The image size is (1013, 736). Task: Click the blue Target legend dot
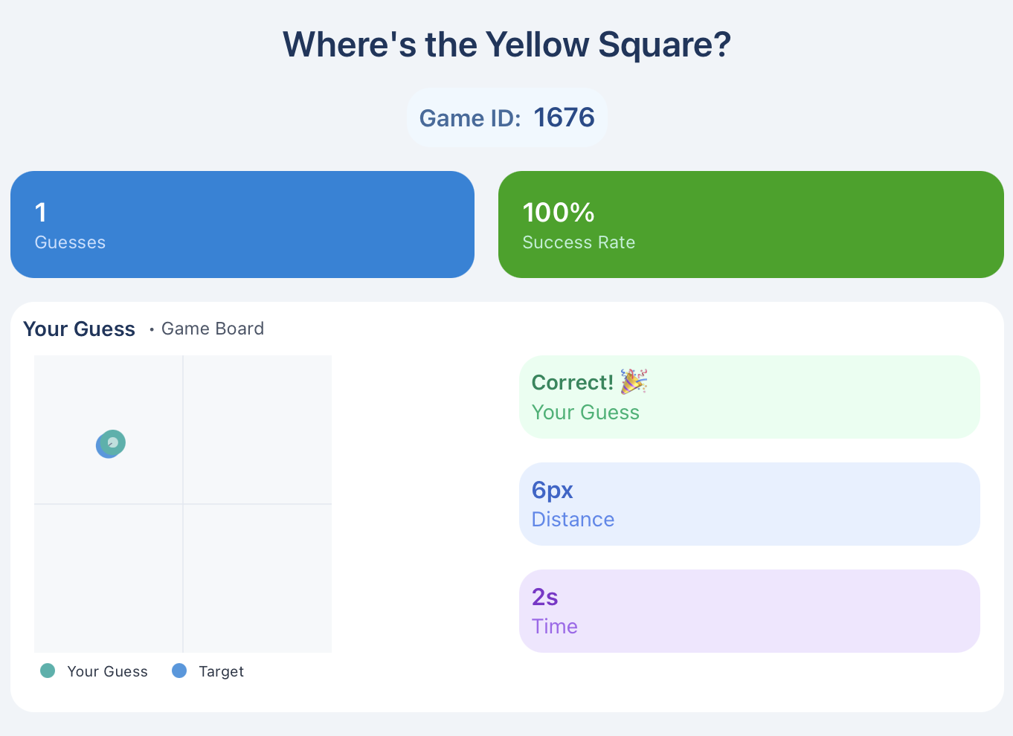pos(179,671)
